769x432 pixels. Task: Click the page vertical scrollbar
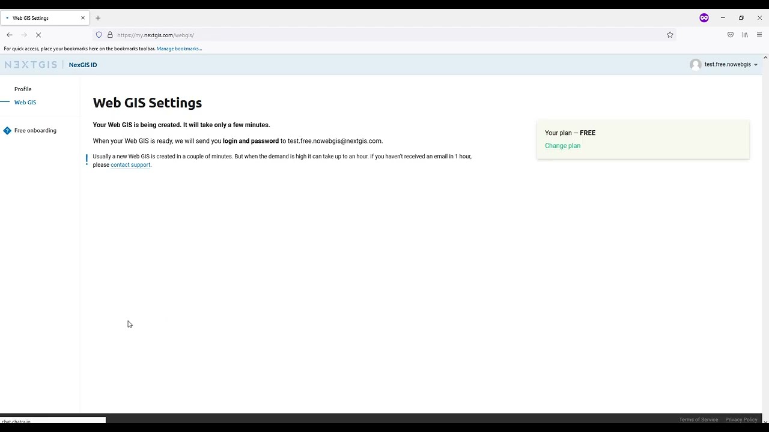(x=765, y=240)
